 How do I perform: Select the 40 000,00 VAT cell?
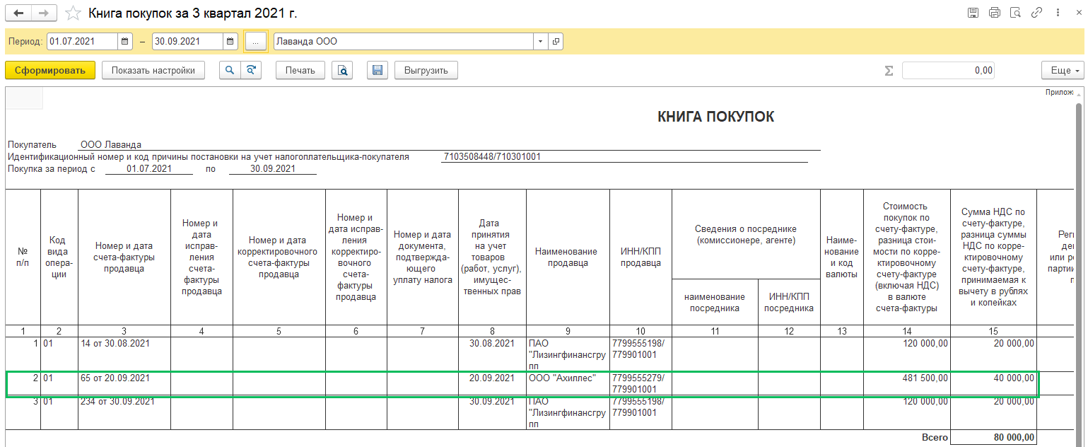click(x=993, y=383)
